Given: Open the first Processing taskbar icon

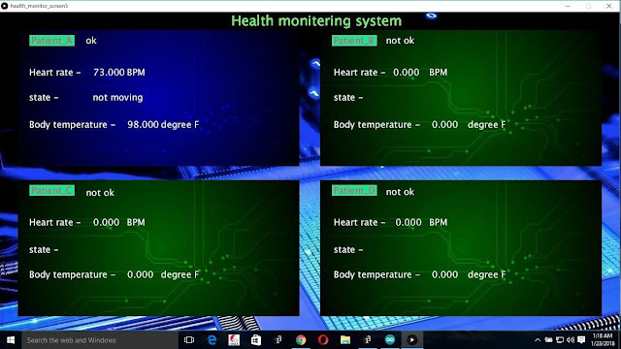Looking at the screenshot, I should click(278, 340).
